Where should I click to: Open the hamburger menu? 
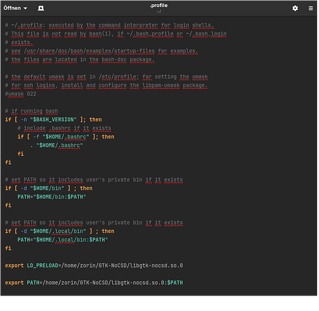point(310,8)
